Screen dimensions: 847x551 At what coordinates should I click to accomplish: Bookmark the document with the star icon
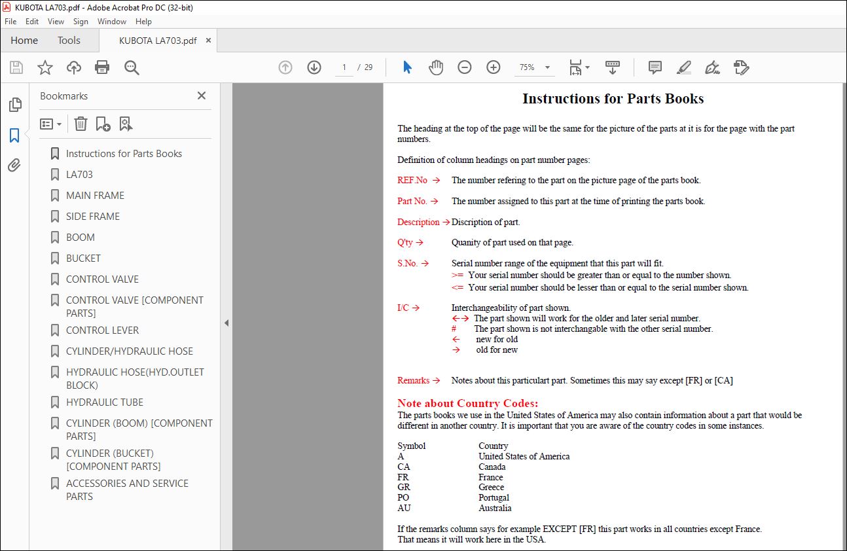pyautogui.click(x=45, y=67)
